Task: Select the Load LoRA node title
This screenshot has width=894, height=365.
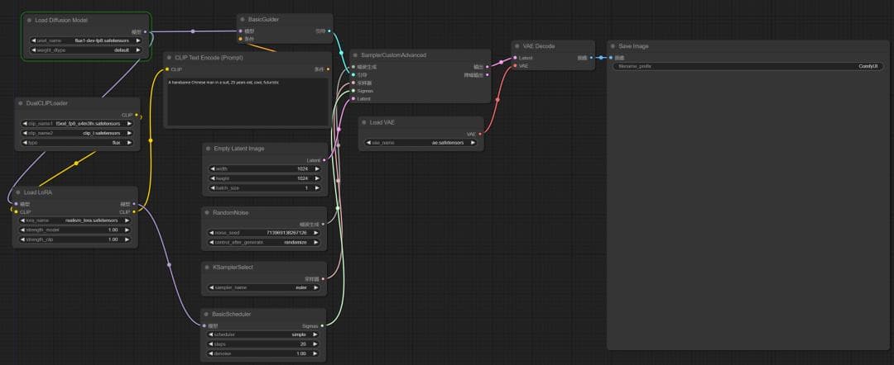Action: 38,192
